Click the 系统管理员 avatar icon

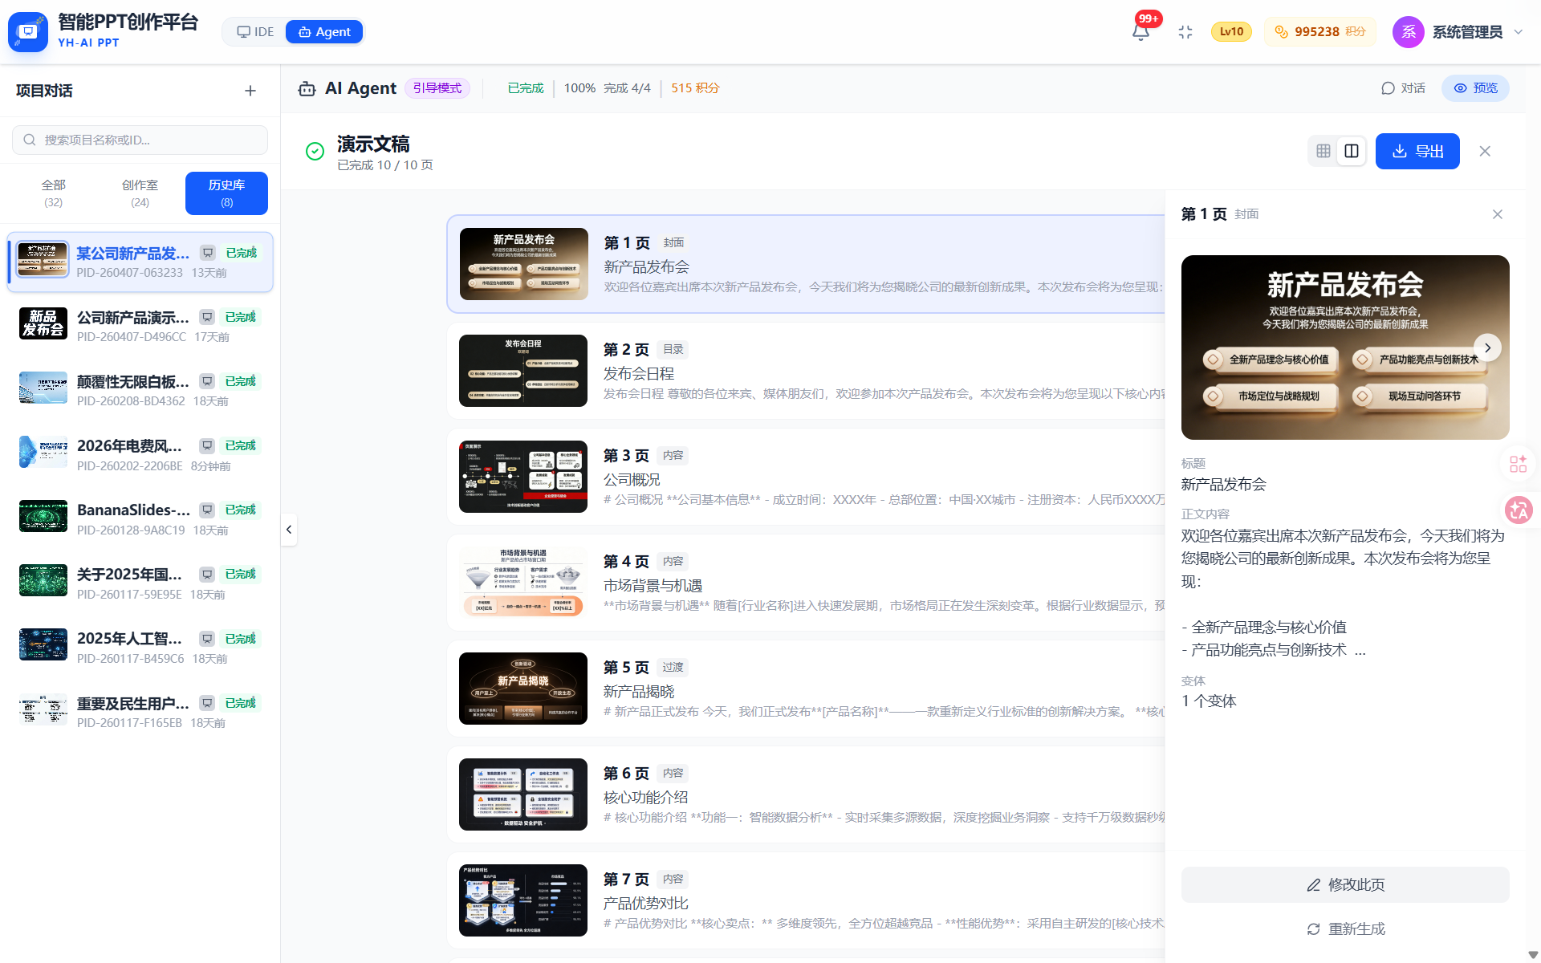tap(1408, 32)
